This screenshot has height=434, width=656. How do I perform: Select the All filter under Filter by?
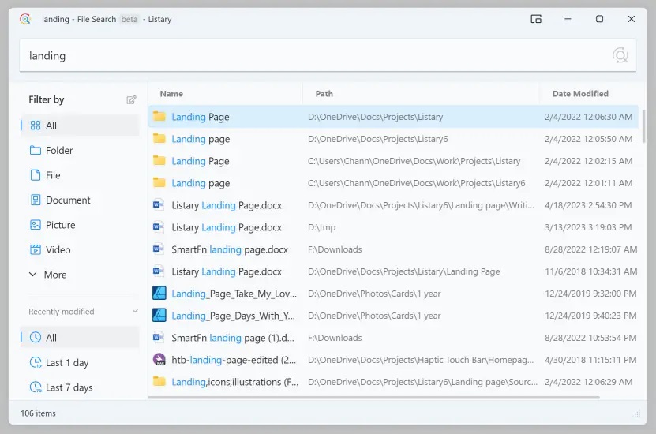pyautogui.click(x=80, y=125)
